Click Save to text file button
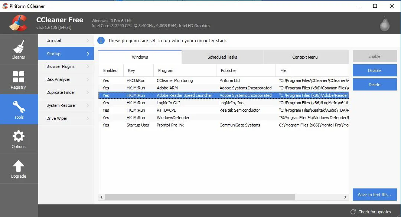Screen dimensions: 401x217 (x=374, y=195)
